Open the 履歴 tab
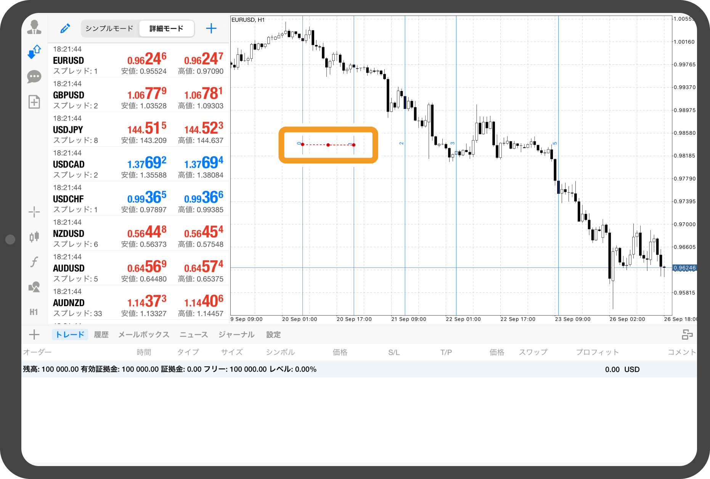 [101, 335]
